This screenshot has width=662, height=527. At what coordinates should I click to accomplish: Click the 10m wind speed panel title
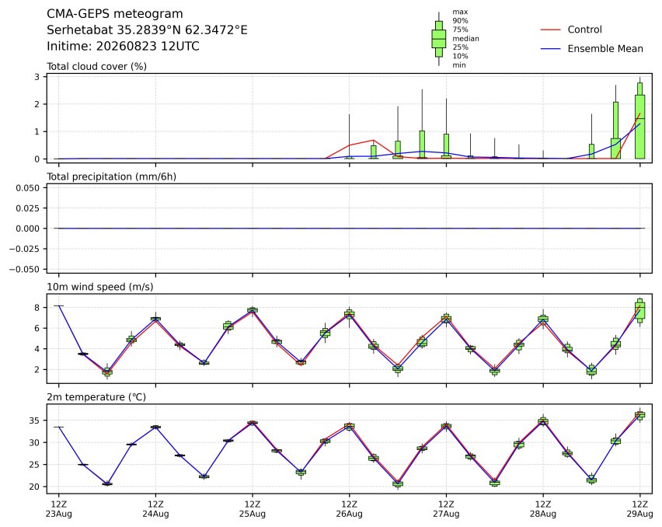[x=100, y=287]
